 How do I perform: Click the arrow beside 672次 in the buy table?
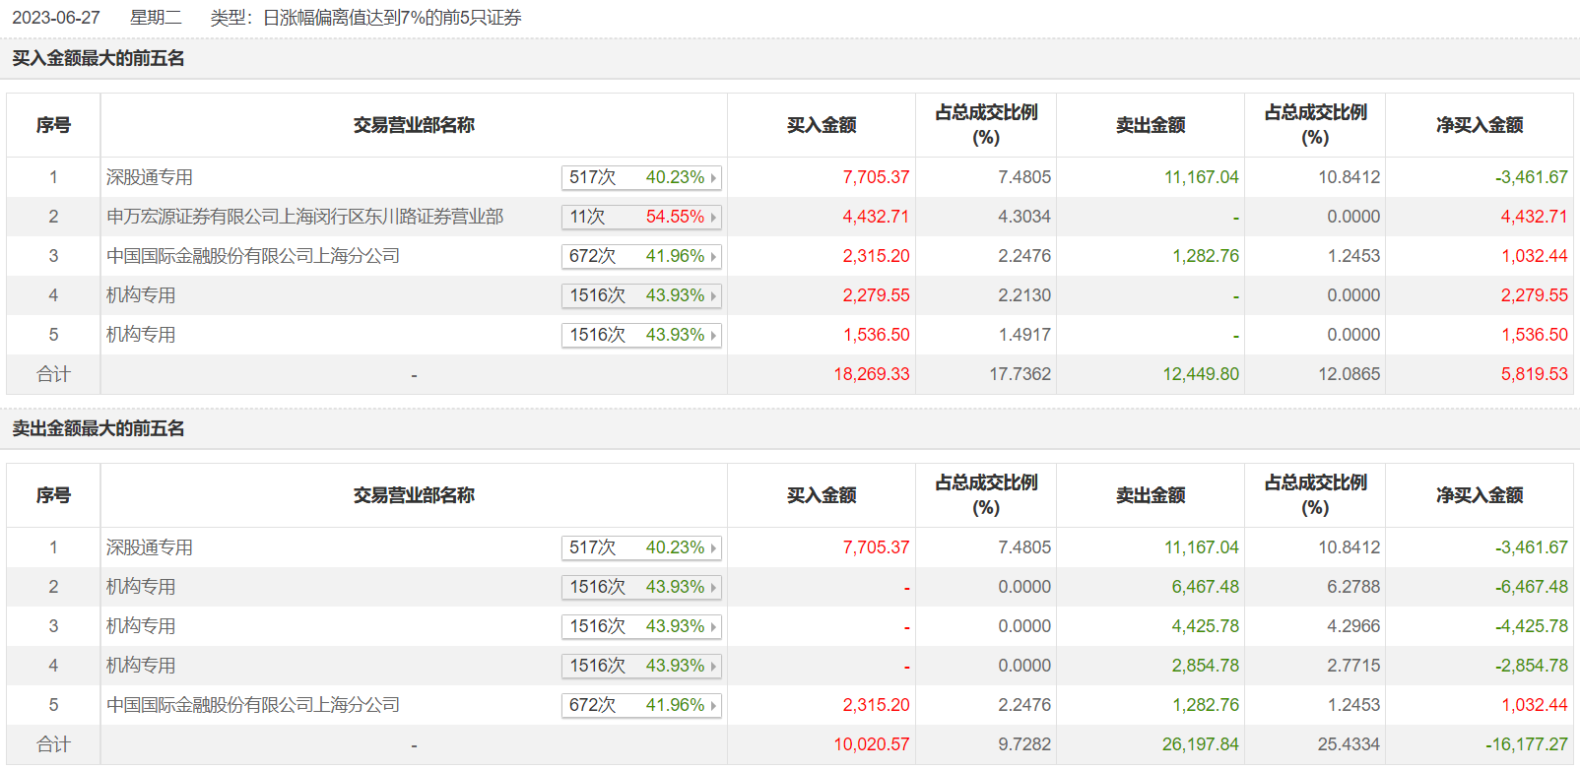click(713, 256)
